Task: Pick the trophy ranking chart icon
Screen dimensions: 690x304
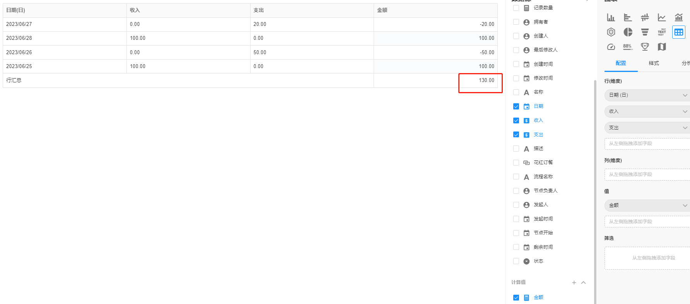Action: pyautogui.click(x=645, y=47)
